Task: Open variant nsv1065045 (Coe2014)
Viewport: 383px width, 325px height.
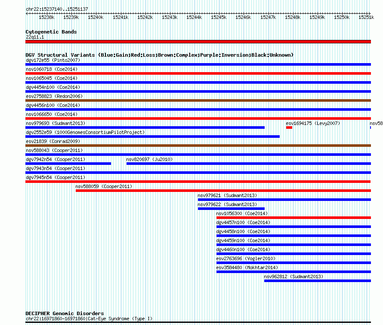Action: click(x=52, y=78)
